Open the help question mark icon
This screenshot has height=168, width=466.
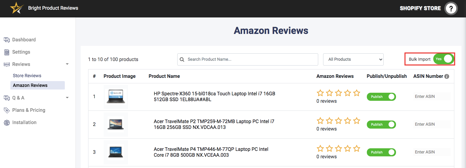pyautogui.click(x=451, y=8)
